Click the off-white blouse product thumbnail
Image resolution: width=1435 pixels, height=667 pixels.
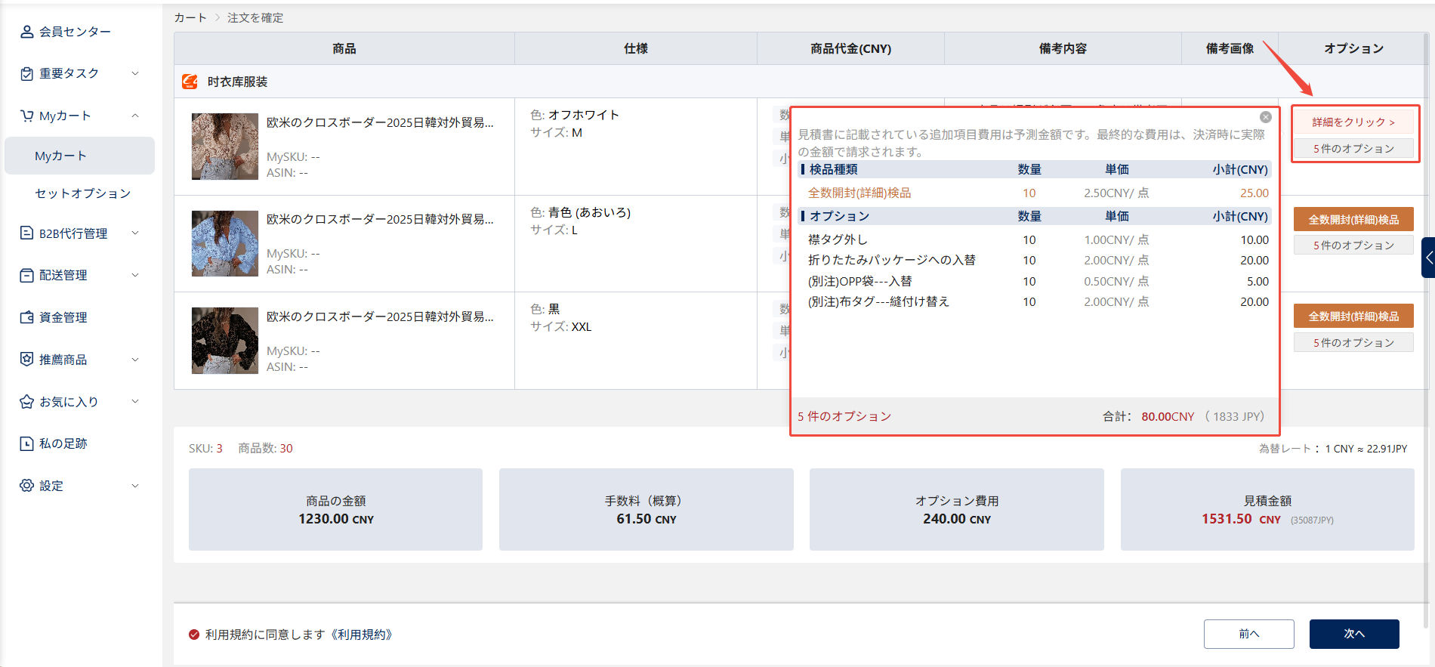(x=225, y=147)
